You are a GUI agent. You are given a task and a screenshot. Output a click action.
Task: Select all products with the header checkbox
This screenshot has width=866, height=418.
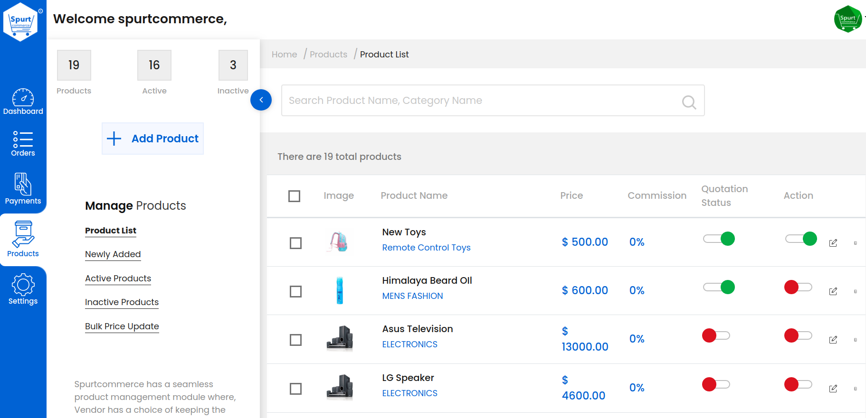294,196
